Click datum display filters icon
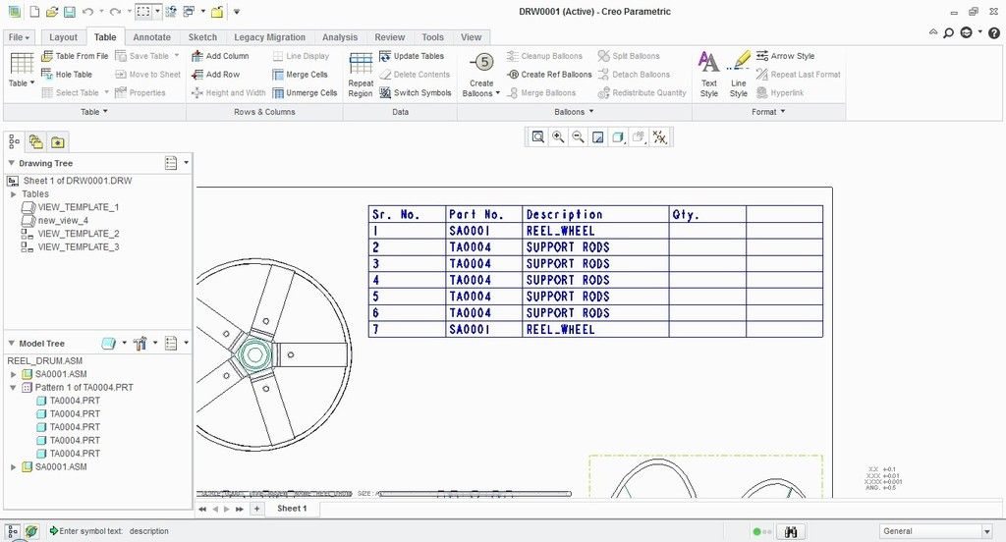1006x542 pixels. coord(659,136)
